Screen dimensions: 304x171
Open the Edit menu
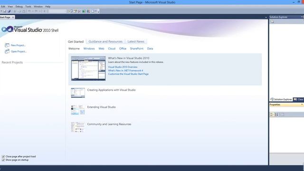click(3, 7)
